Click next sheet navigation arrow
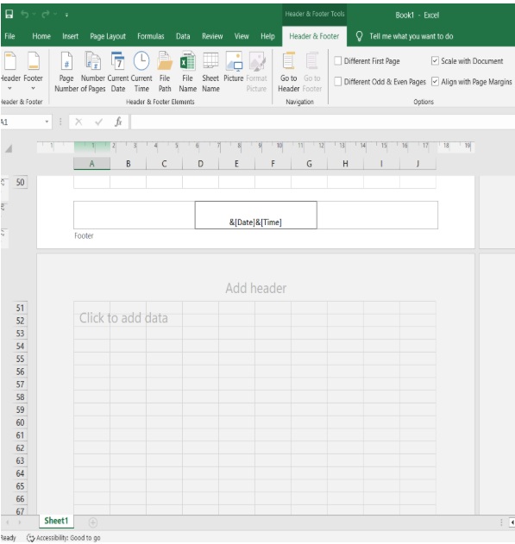Image resolution: width=515 pixels, height=544 pixels. 20,522
